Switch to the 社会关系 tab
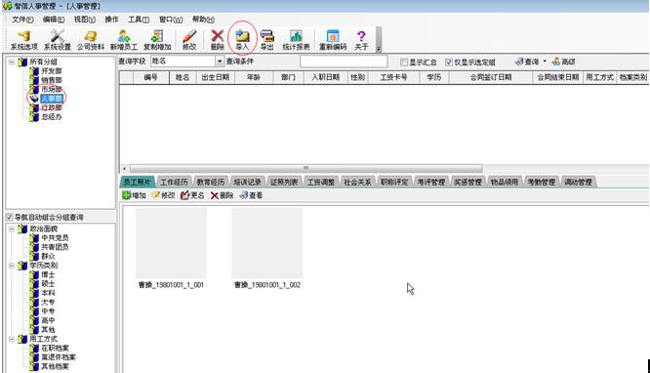The image size is (650, 373). click(358, 182)
